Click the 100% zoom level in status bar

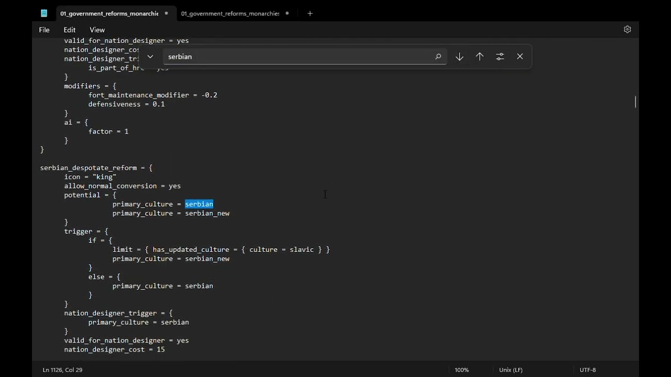tap(461, 370)
